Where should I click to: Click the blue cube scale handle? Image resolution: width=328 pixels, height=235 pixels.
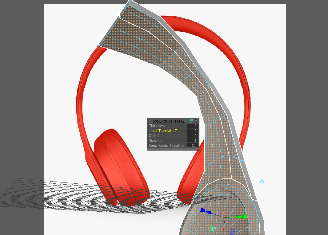click(x=202, y=210)
